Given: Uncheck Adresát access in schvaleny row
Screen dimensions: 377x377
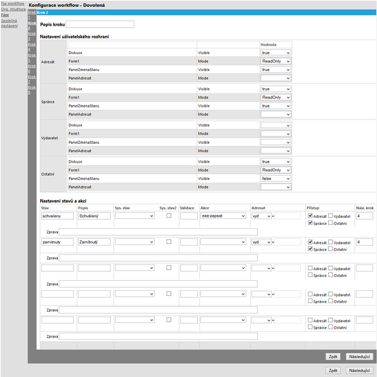Looking at the screenshot, I should (310, 216).
